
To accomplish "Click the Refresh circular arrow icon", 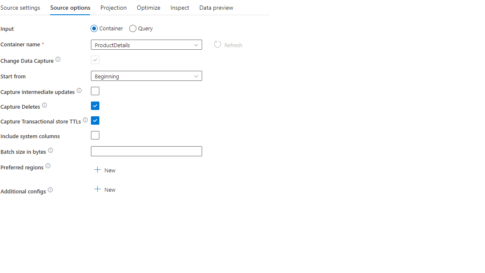I will pyautogui.click(x=217, y=44).
